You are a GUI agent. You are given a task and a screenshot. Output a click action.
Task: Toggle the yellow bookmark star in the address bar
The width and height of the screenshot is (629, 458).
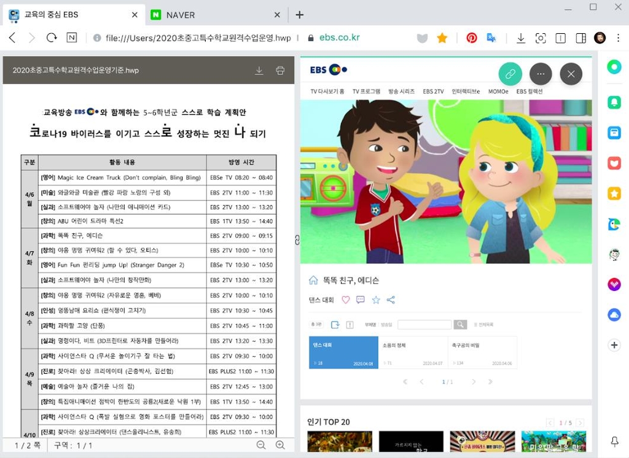pos(442,38)
